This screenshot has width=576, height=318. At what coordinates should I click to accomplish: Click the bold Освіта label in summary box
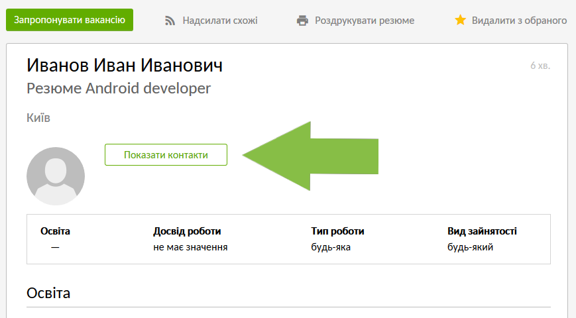55,231
